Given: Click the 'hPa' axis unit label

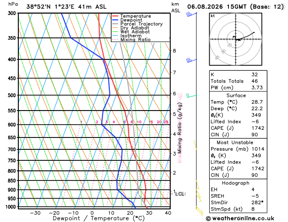Looking at the screenshot, I should pos(13,4).
